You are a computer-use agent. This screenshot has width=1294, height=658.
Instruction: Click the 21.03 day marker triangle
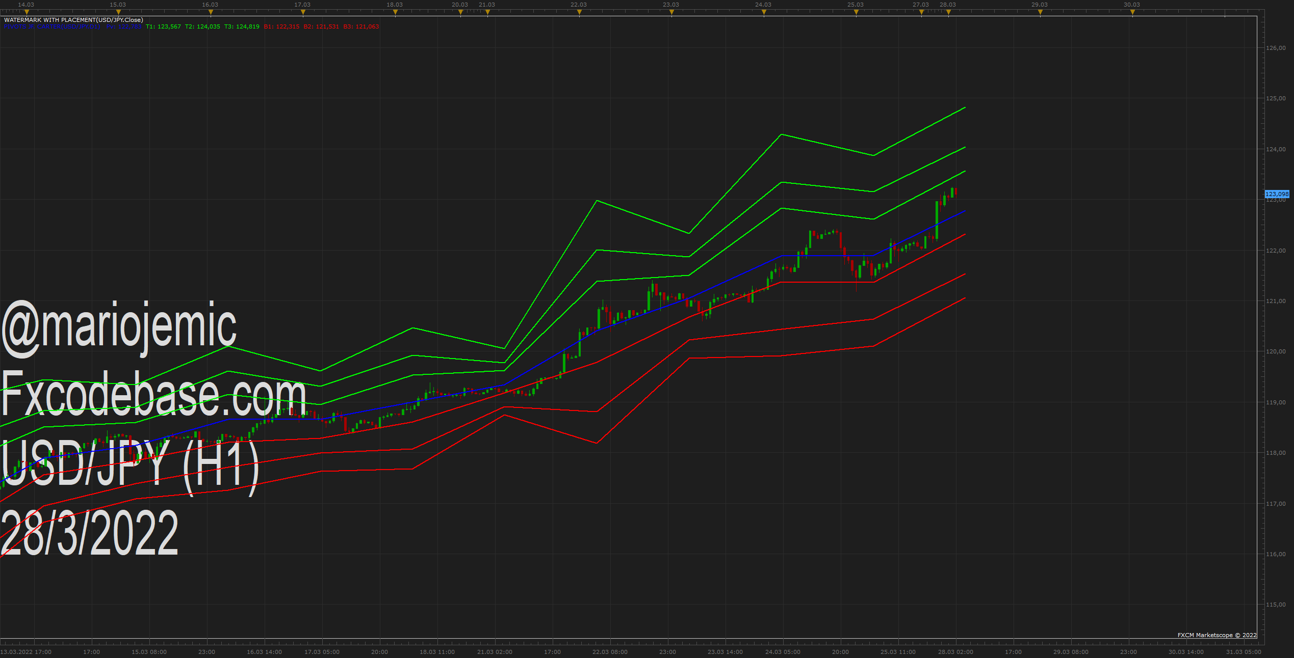pos(487,13)
